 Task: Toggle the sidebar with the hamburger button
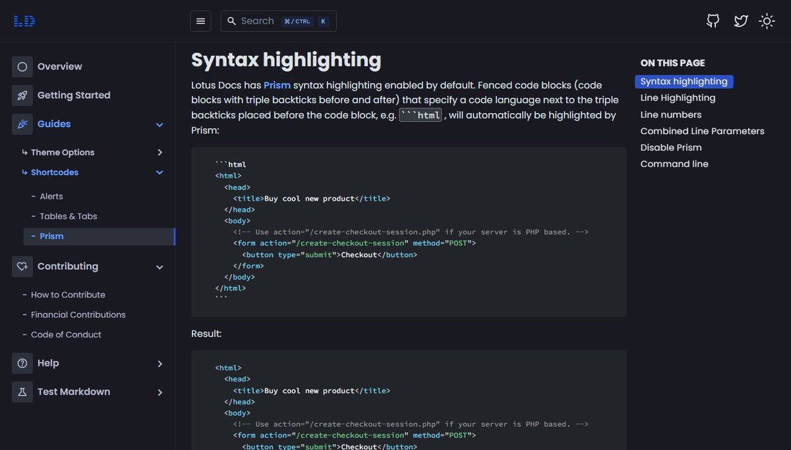click(x=200, y=20)
